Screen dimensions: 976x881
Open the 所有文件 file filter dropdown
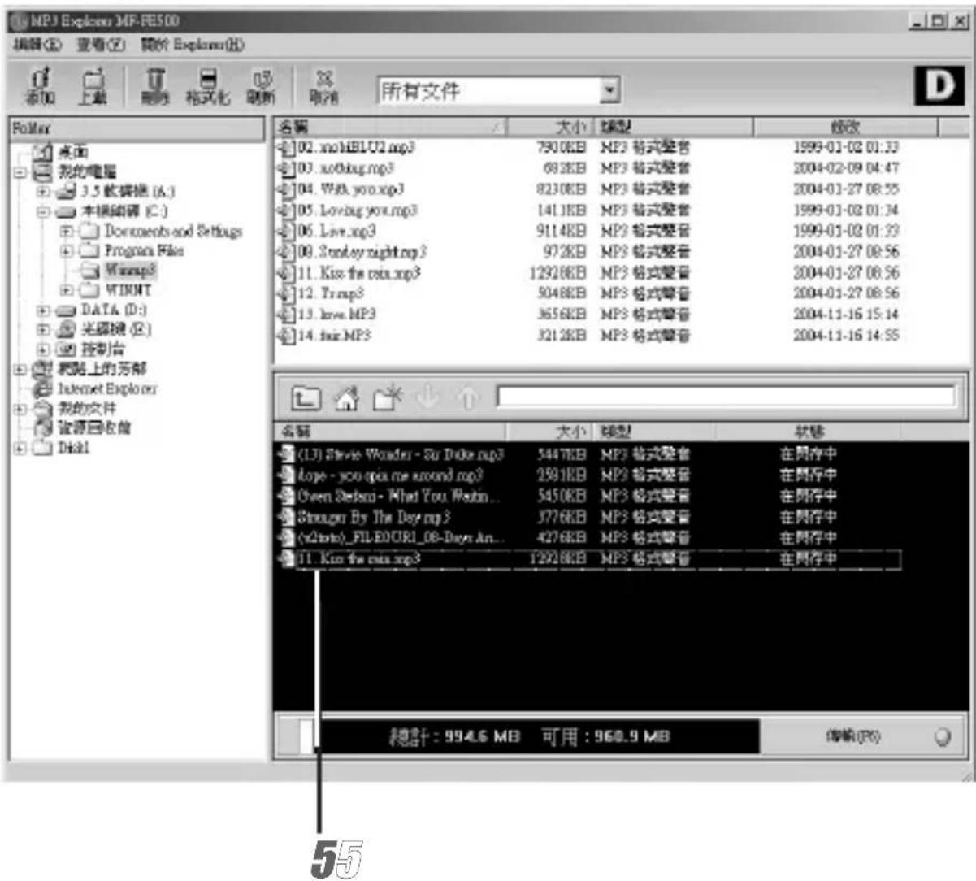[610, 90]
